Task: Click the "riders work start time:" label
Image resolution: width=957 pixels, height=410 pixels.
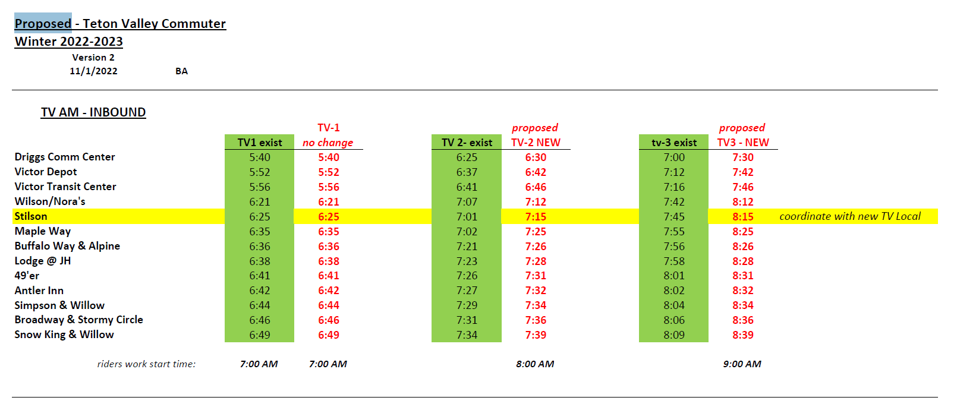Action: point(146,364)
